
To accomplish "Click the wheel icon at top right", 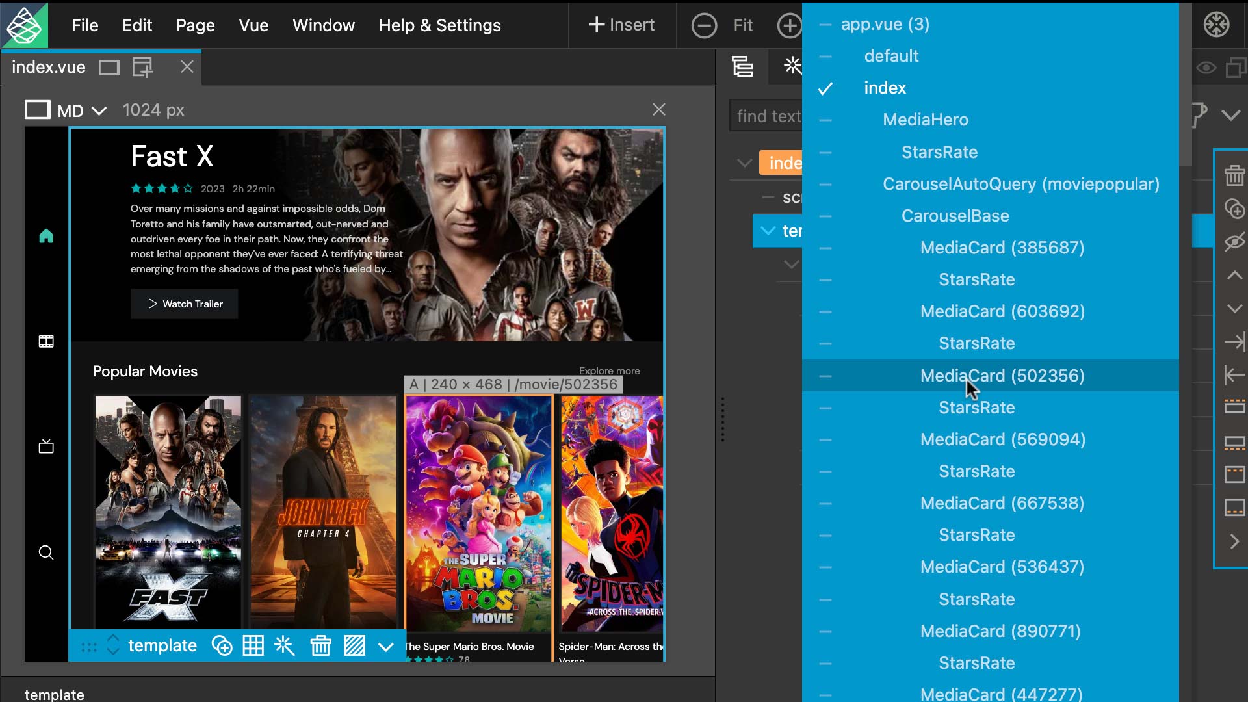I will click(1216, 25).
